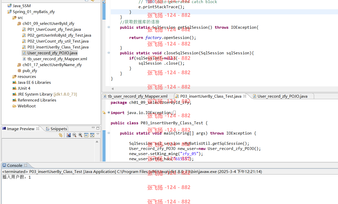The image size is (338, 204).
Task: Collapse the closeSqlSession method fold marker
Action: point(109,53)
